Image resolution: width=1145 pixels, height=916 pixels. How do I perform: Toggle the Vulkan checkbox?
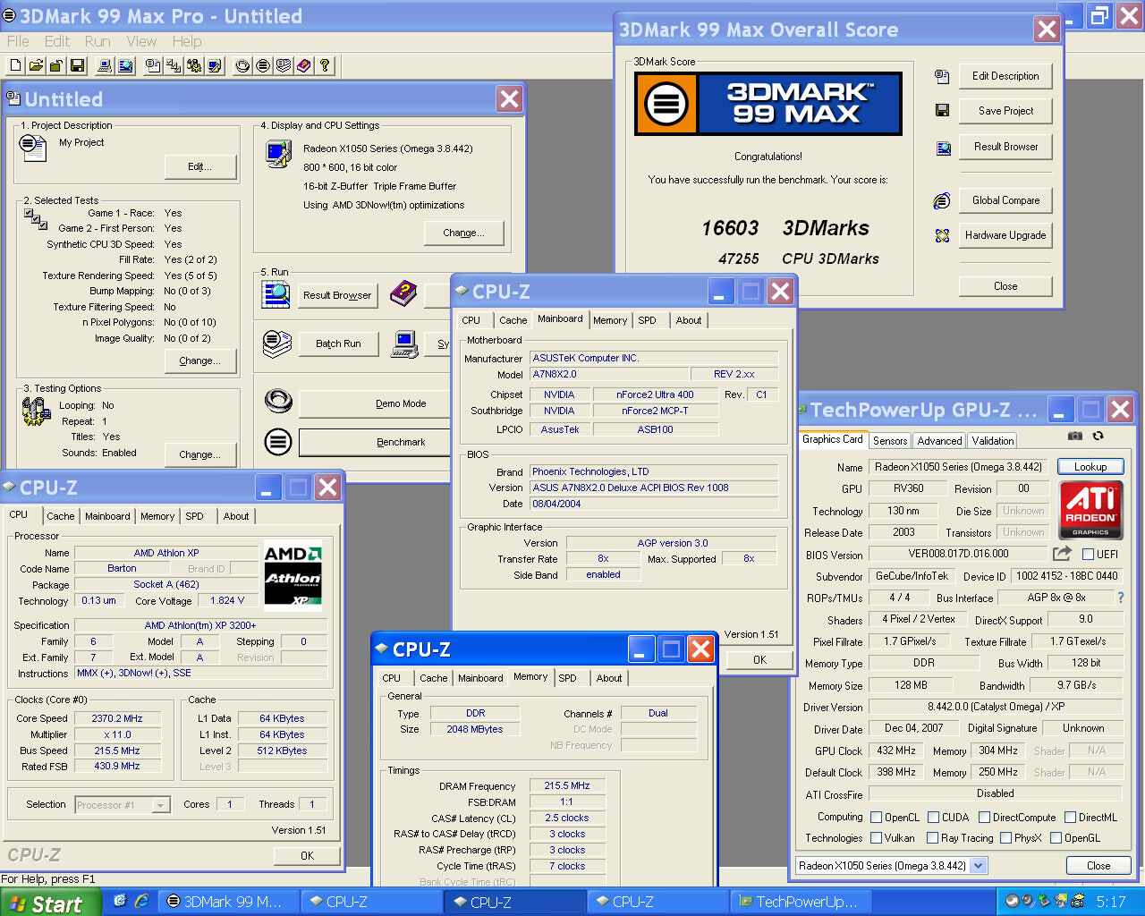(876, 838)
